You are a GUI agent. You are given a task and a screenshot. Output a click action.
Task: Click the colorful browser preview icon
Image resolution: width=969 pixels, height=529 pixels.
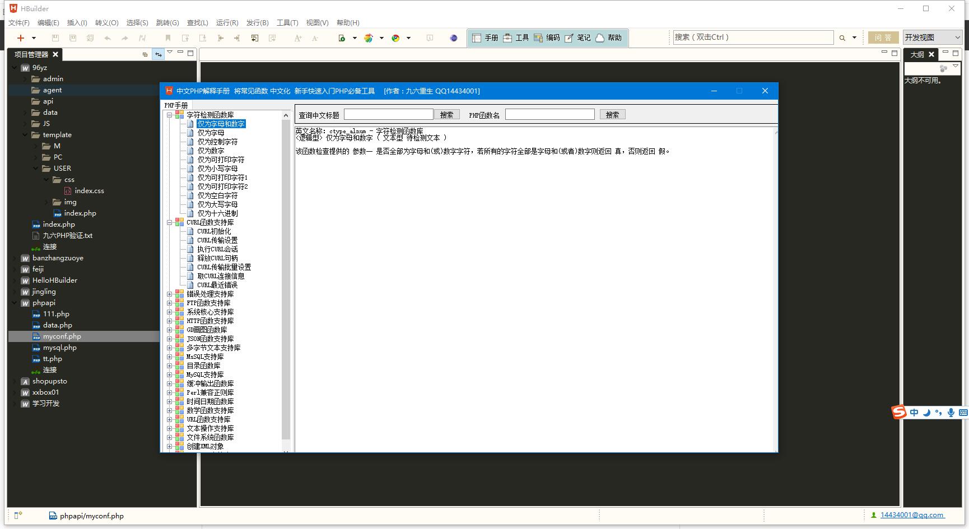coord(369,38)
